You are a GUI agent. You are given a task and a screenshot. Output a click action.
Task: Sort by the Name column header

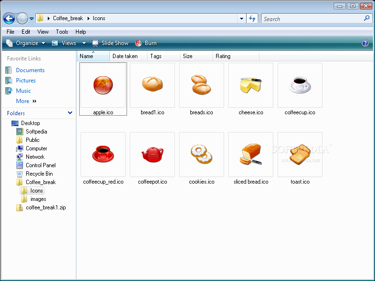[93, 56]
